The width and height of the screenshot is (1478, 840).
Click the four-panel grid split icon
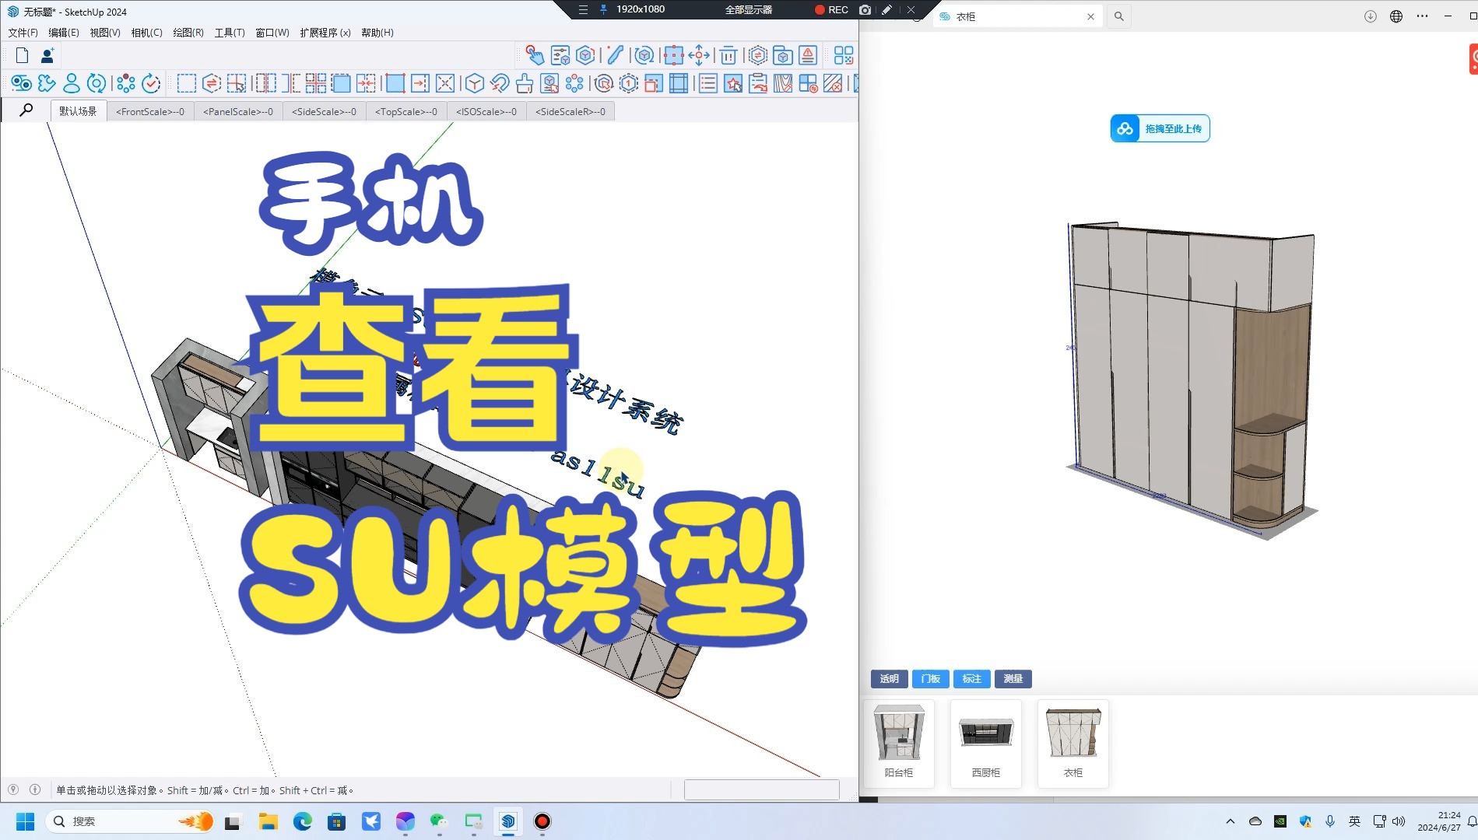(x=316, y=83)
